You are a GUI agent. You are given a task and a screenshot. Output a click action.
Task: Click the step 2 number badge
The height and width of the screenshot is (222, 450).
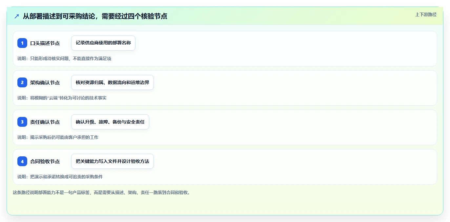[x=22, y=82]
